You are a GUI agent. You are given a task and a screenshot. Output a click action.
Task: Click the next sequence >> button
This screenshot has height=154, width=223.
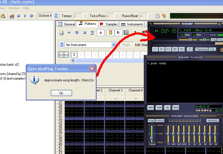click(x=67, y=55)
